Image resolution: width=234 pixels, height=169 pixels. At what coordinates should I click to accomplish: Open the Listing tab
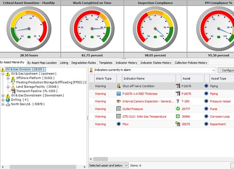(64, 63)
